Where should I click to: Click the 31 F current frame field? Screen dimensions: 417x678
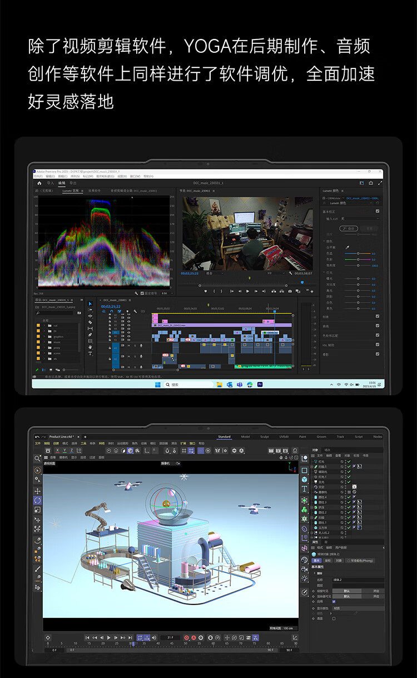[170, 637]
